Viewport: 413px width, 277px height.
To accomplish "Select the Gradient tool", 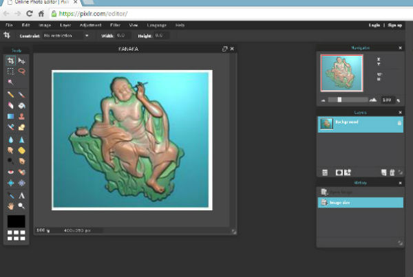I will click(x=10, y=116).
